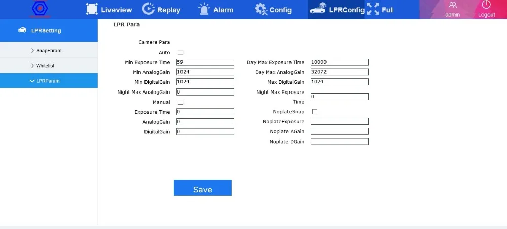507x229 pixels.
Task: Switch to Full screen mode label
Action: tap(388, 10)
